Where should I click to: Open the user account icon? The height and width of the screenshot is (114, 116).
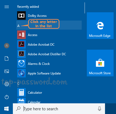click(7, 46)
